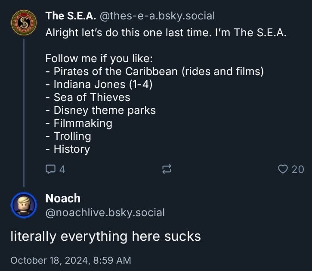Repost The S.E.A.'s post

click(x=166, y=169)
